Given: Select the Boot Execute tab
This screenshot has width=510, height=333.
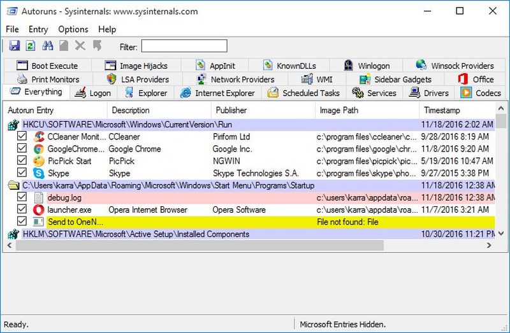Looking at the screenshot, I should coord(47,66).
